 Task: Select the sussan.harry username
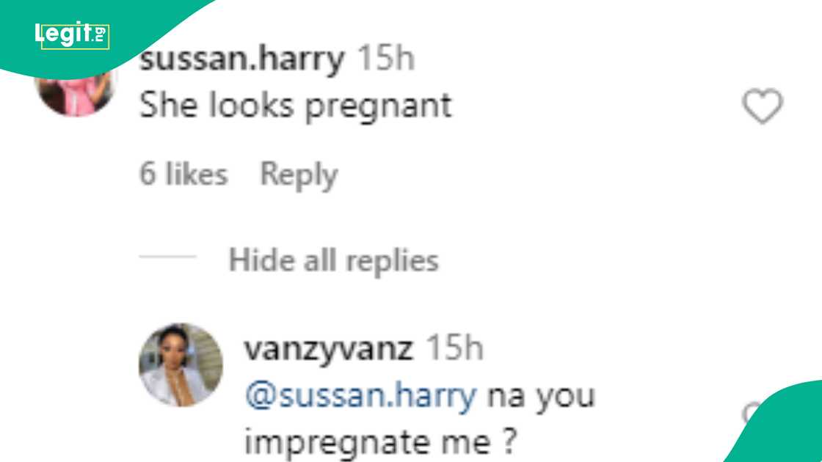click(242, 59)
